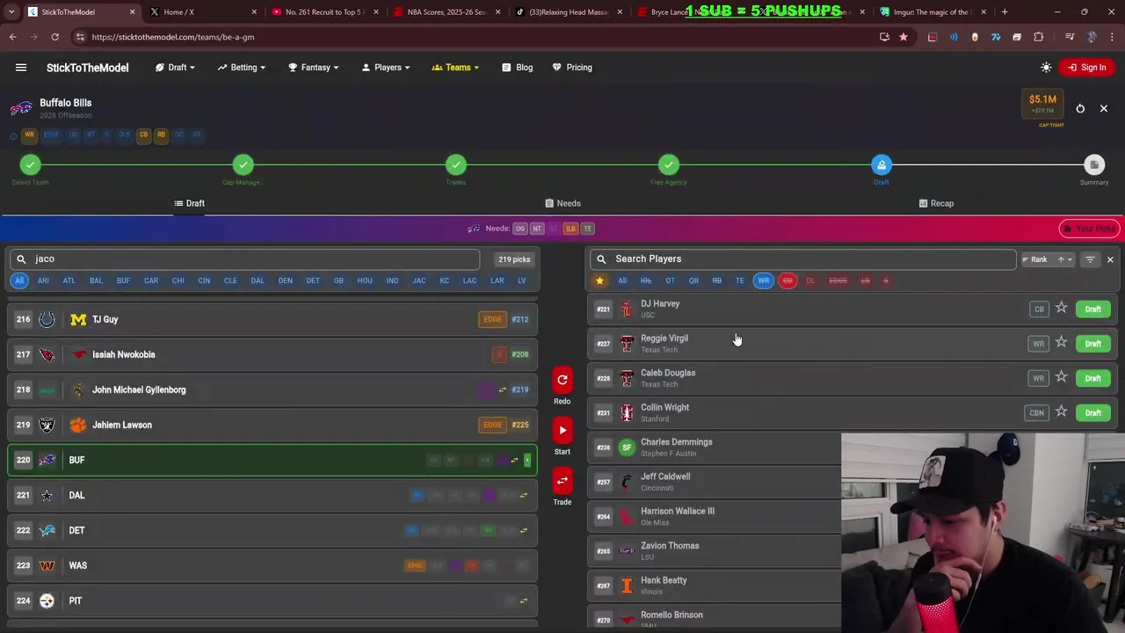Open the filter options icon in player search
1125x633 pixels.
[1090, 259]
